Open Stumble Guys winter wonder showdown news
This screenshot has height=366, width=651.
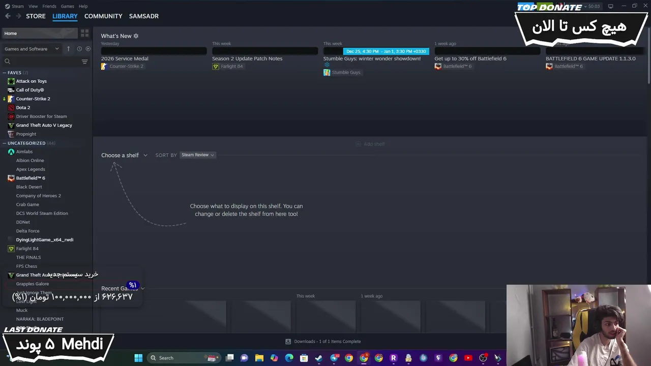click(372, 58)
